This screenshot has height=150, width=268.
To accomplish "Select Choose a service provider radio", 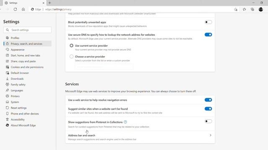I will [x=72, y=57].
